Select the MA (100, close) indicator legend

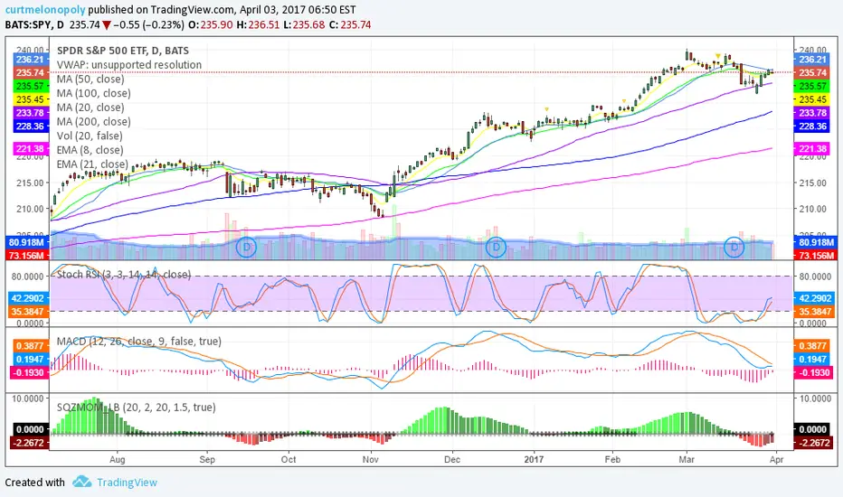click(x=93, y=93)
